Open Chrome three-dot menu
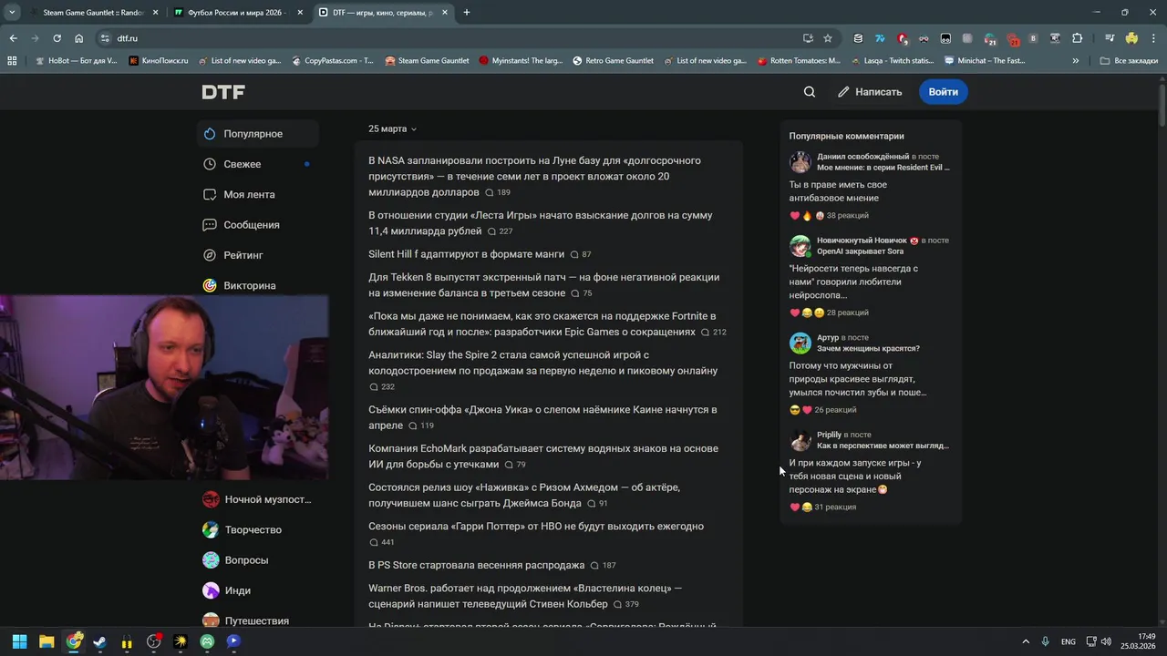 pyautogui.click(x=1154, y=38)
